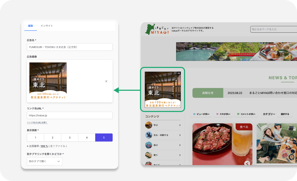Screen dimensions: 297x181
Task: Remove the ad image with the × button
Action: tap(106, 81)
